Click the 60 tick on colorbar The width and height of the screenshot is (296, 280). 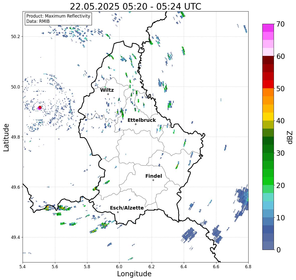pos(280,56)
